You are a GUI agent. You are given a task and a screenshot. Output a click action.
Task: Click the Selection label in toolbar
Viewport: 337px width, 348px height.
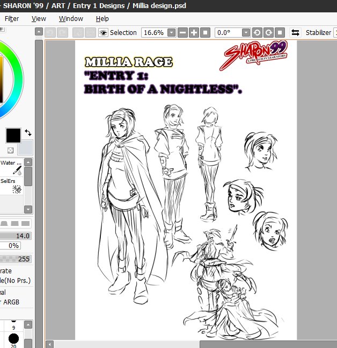click(x=123, y=33)
